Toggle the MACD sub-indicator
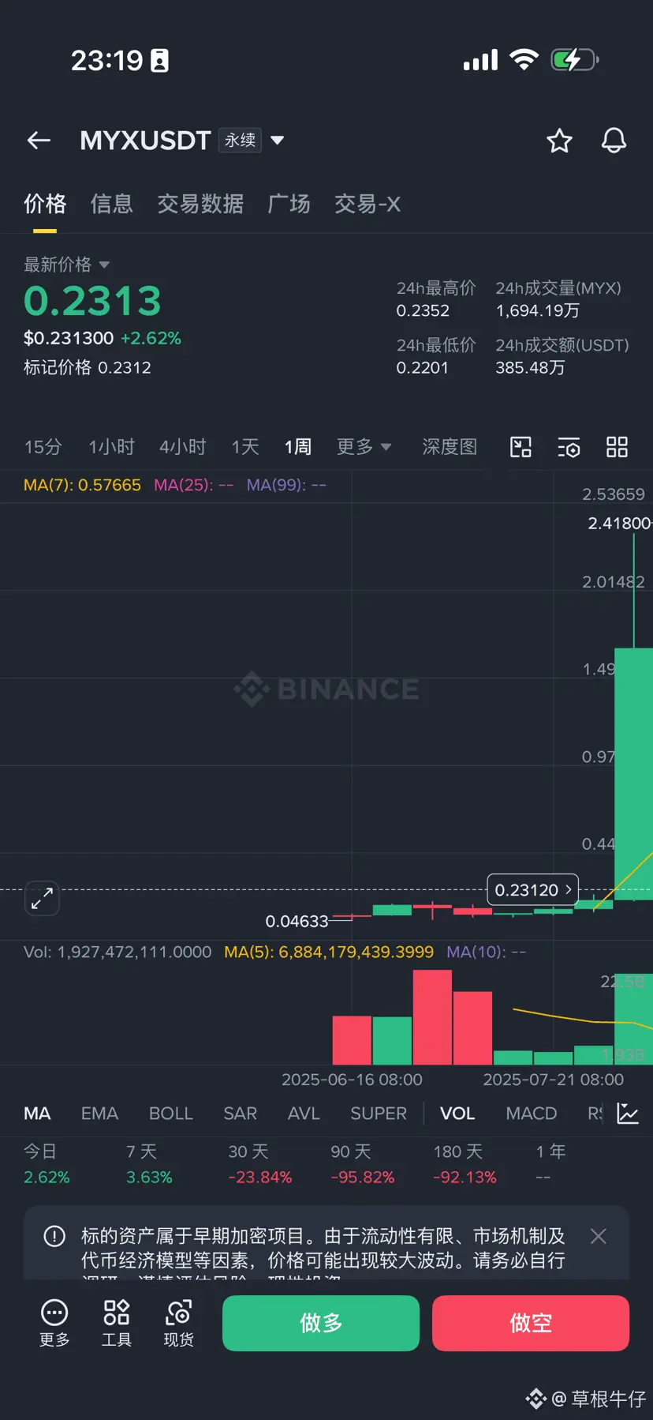Image resolution: width=653 pixels, height=1420 pixels. (x=532, y=1114)
